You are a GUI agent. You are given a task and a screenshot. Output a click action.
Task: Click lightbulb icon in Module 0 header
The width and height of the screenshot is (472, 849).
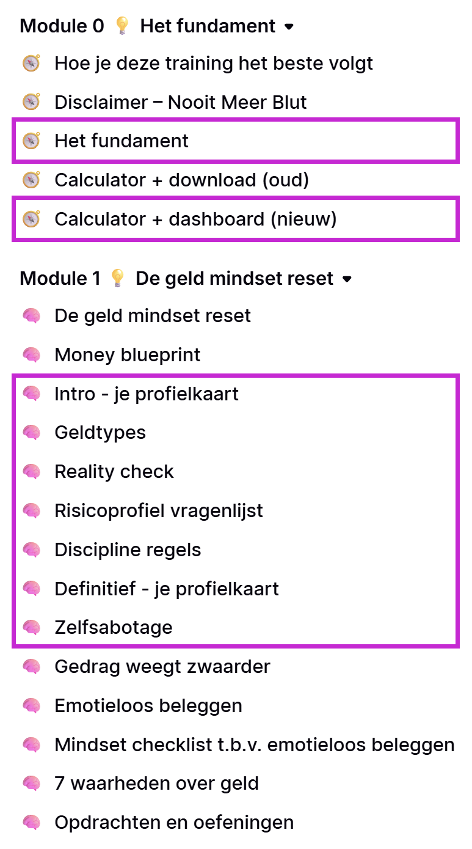122,26
